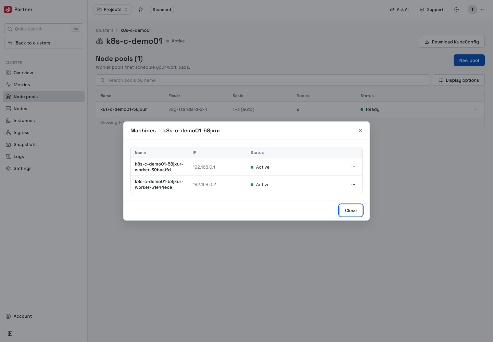
Task: Close Machines dialog with X
Action: [x=361, y=131]
